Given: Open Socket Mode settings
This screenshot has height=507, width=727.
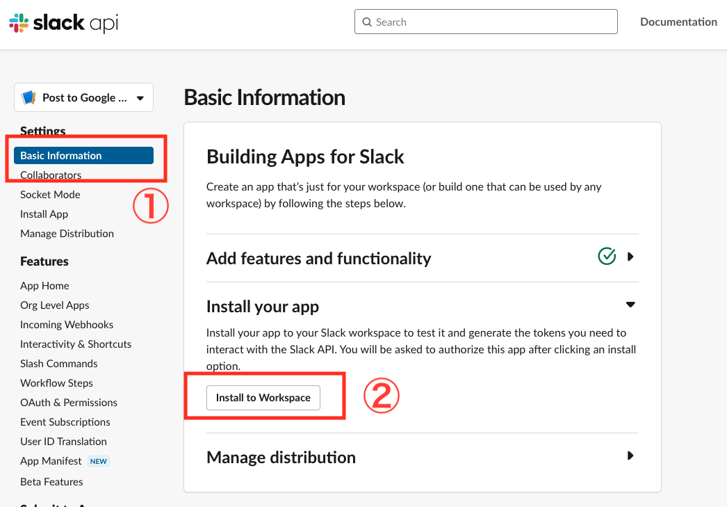Looking at the screenshot, I should (x=50, y=194).
